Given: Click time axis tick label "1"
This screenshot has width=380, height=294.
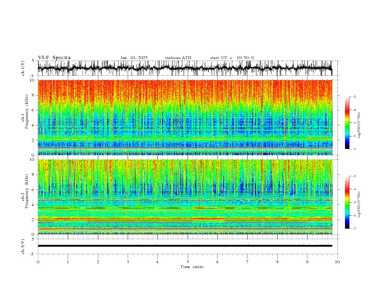Looking at the screenshot, I should point(68,262).
